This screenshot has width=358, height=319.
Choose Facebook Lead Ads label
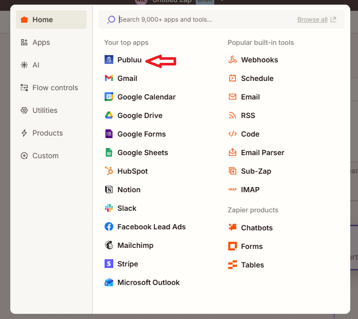(151, 227)
